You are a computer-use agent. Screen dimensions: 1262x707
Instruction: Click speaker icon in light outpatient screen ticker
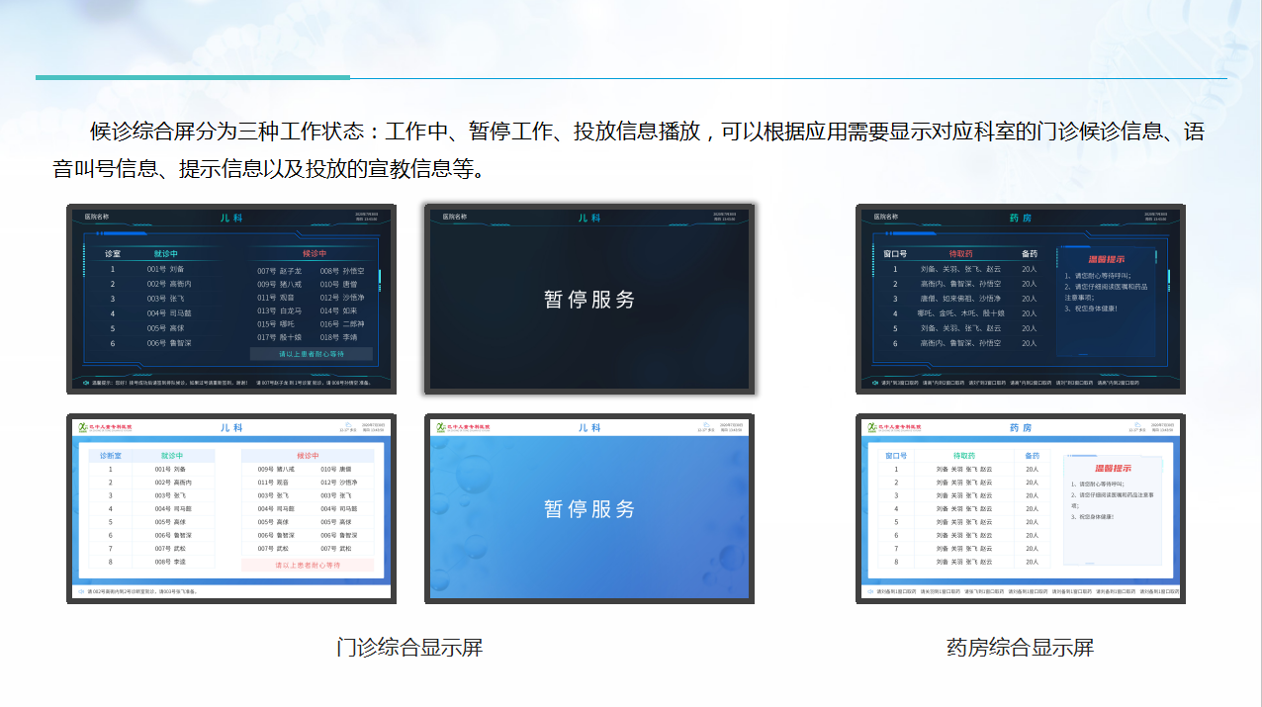81,591
